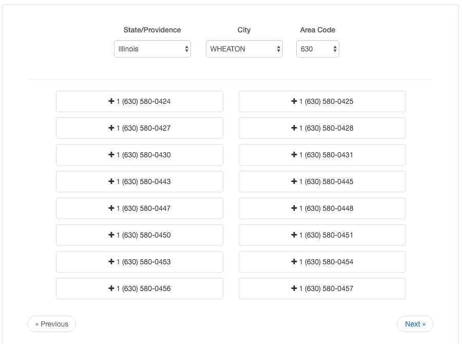Select phone number 1 (630) 580-0427
This screenshot has height=344, width=462.
[x=140, y=128]
